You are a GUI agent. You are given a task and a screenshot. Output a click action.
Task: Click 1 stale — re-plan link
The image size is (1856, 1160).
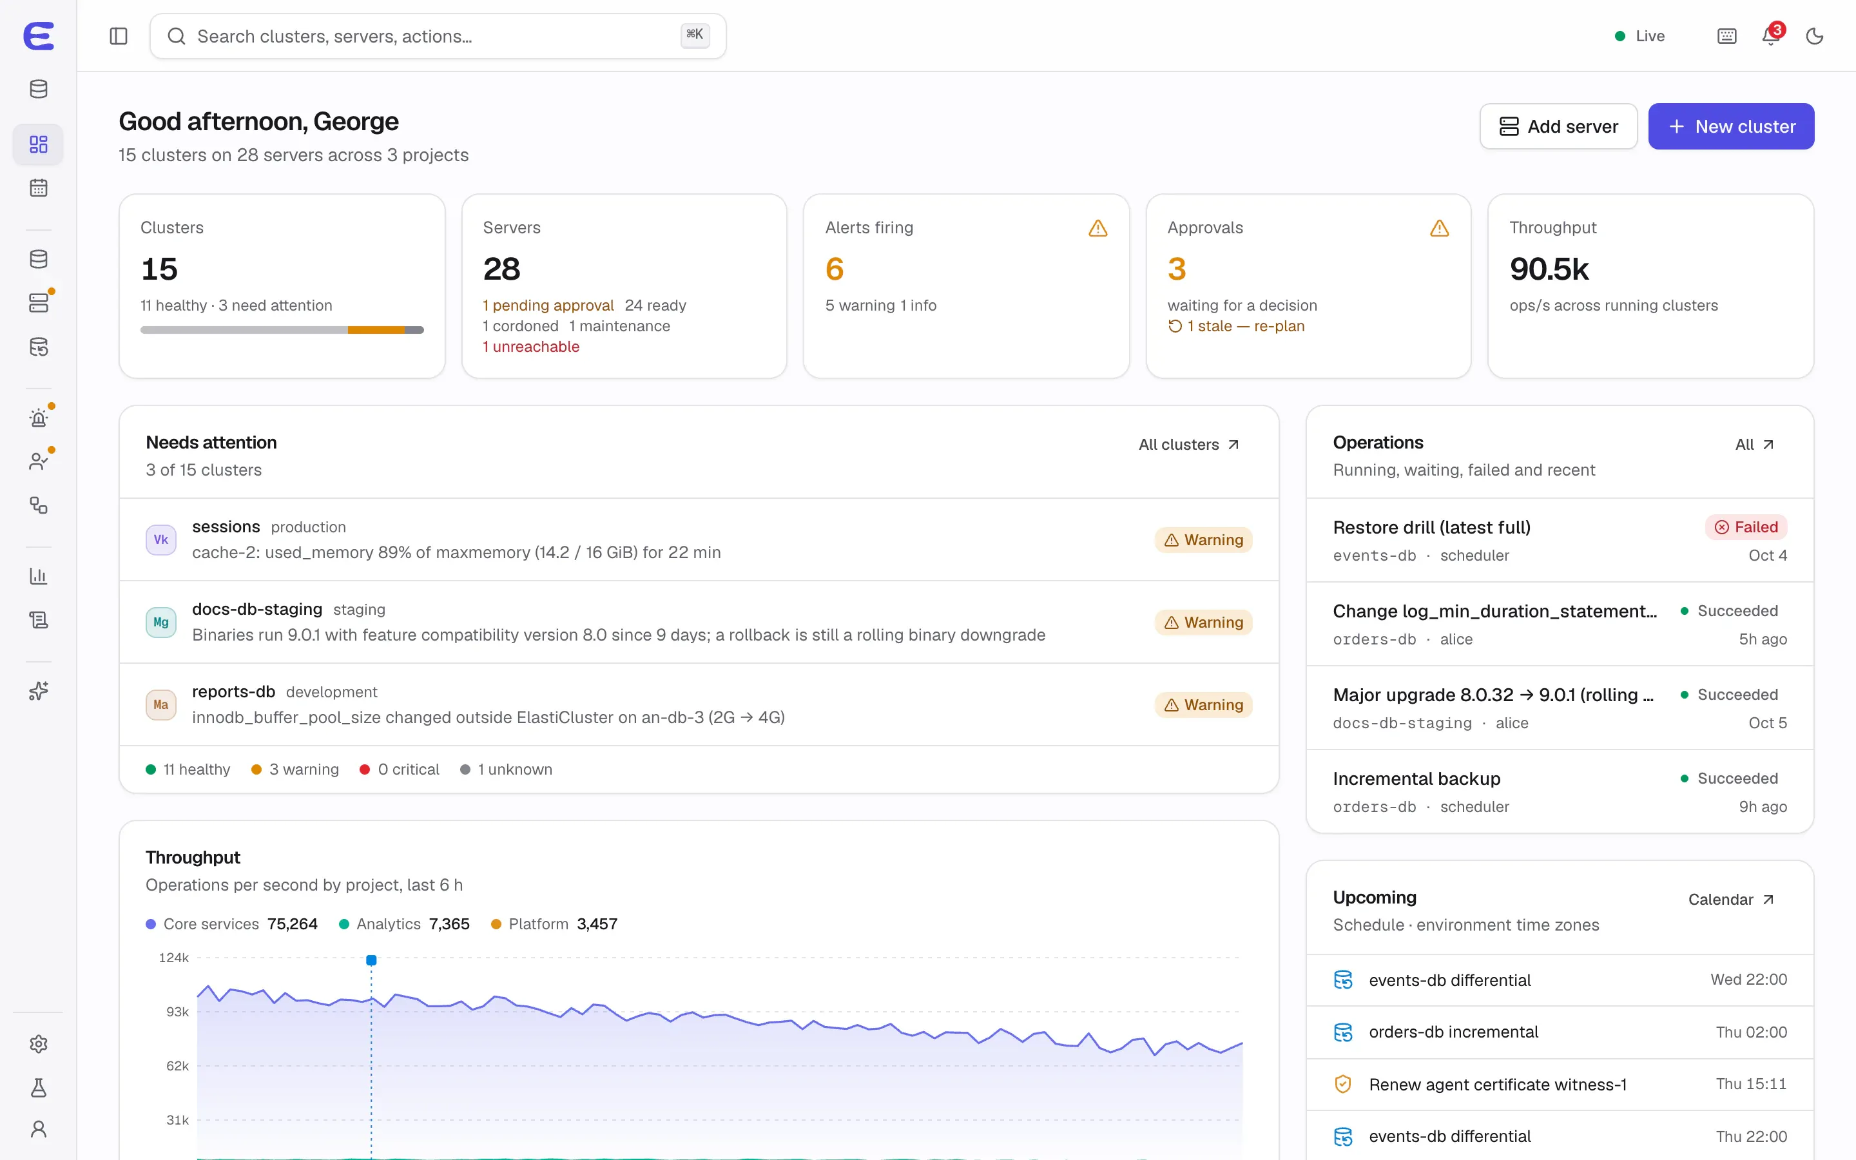tap(1235, 326)
